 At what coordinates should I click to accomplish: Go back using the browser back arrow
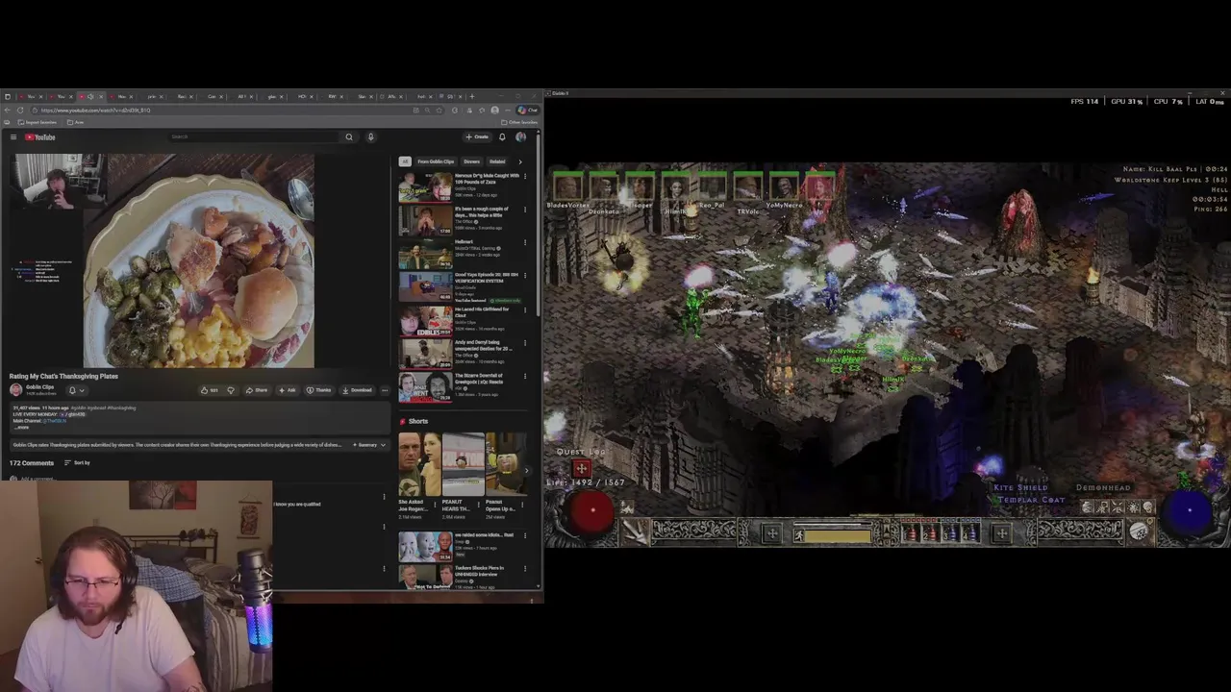click(7, 111)
